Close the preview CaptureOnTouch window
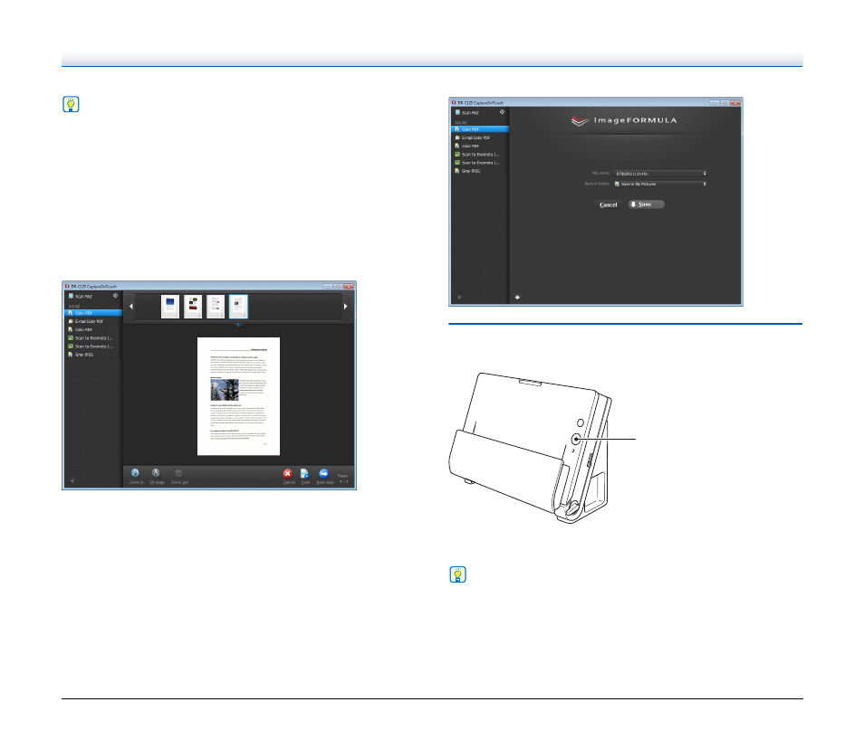 350,286
